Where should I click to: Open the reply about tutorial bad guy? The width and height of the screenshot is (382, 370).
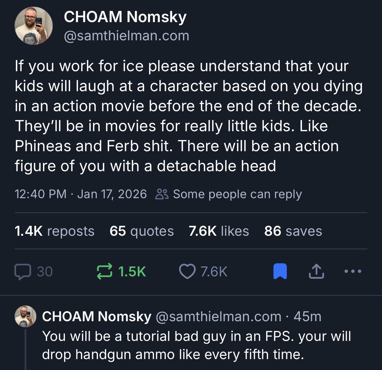(196, 345)
